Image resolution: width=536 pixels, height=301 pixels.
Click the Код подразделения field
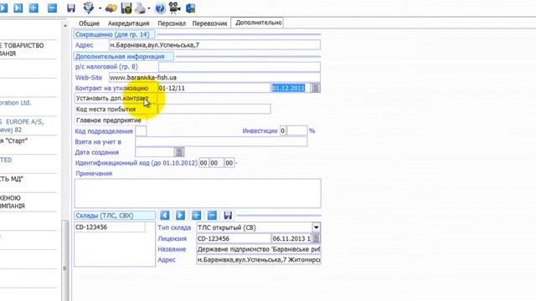coord(142,131)
